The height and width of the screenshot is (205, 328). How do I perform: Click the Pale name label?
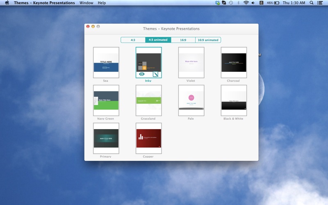click(191, 118)
